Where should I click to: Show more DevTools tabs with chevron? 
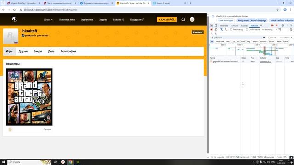pyautogui.click(x=261, y=26)
